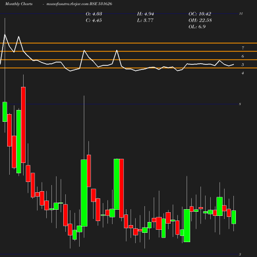This screenshot has height=257, width=257.
Task: Click the 'OL: 6.9' reading
Action: [197, 27]
